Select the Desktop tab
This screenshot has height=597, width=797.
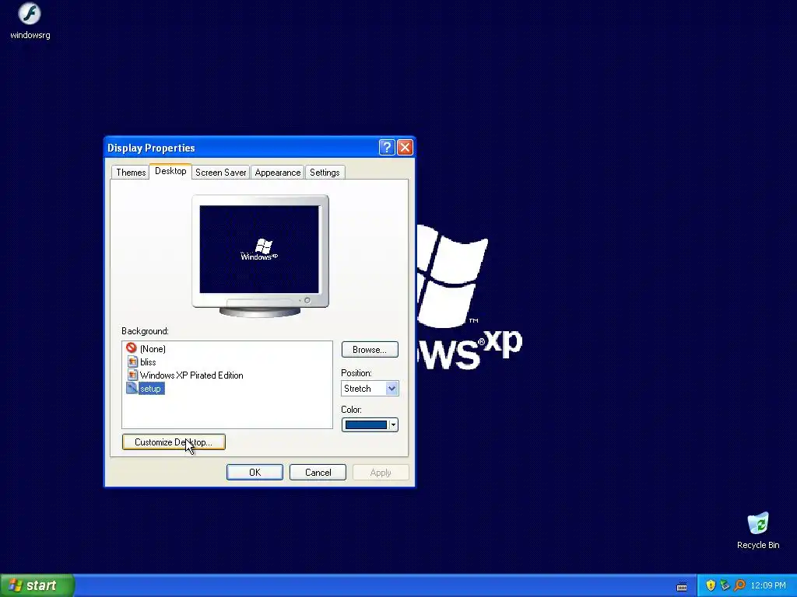click(x=170, y=171)
